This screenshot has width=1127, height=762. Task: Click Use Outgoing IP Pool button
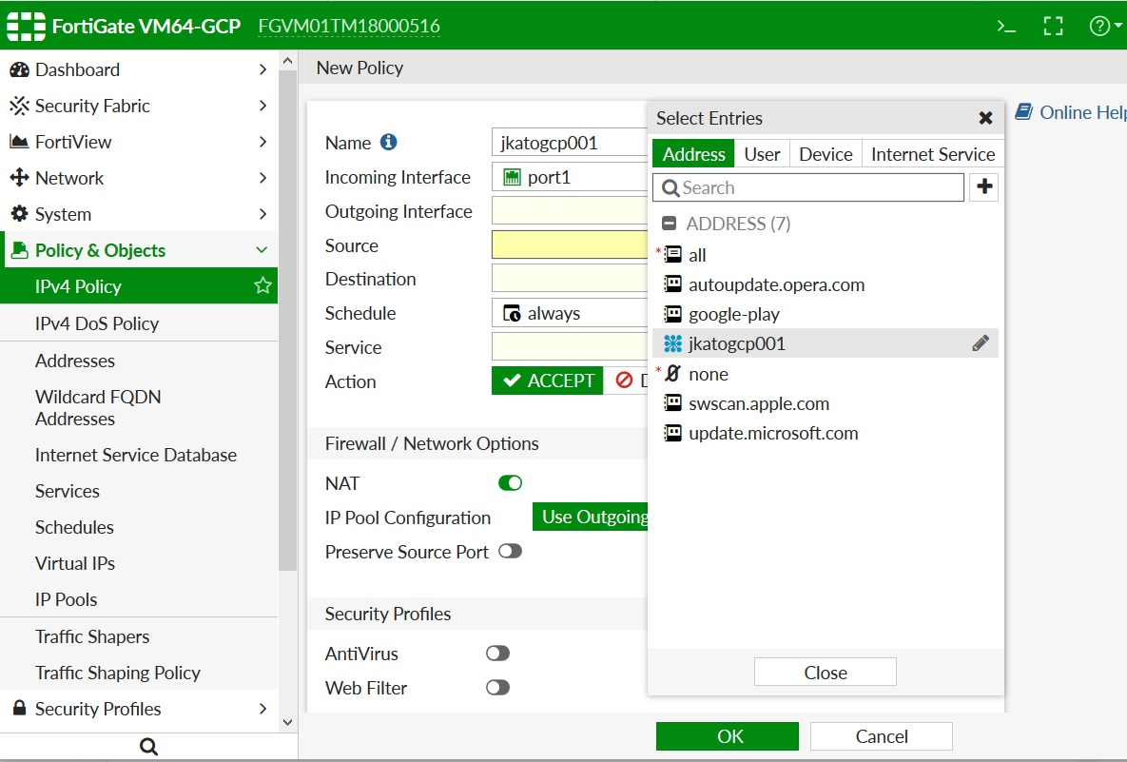click(590, 517)
